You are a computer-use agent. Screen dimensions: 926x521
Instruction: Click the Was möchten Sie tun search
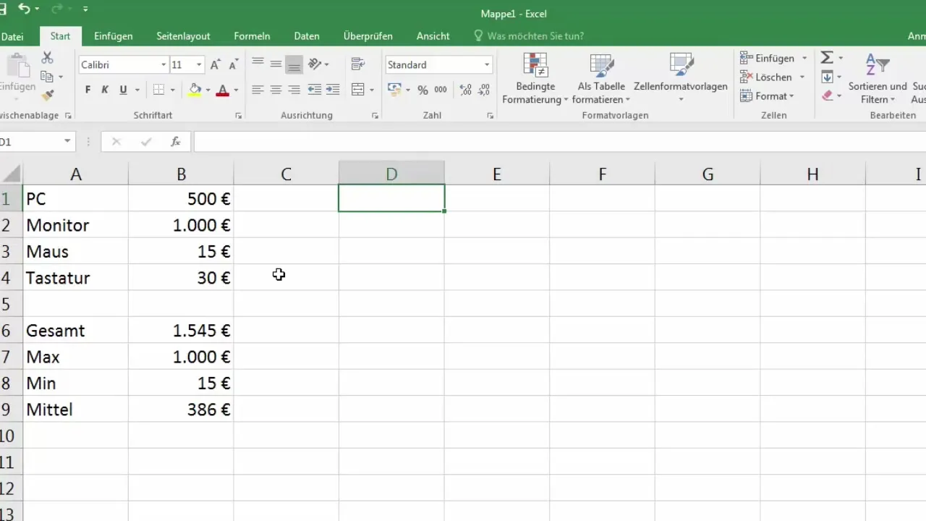pos(528,35)
